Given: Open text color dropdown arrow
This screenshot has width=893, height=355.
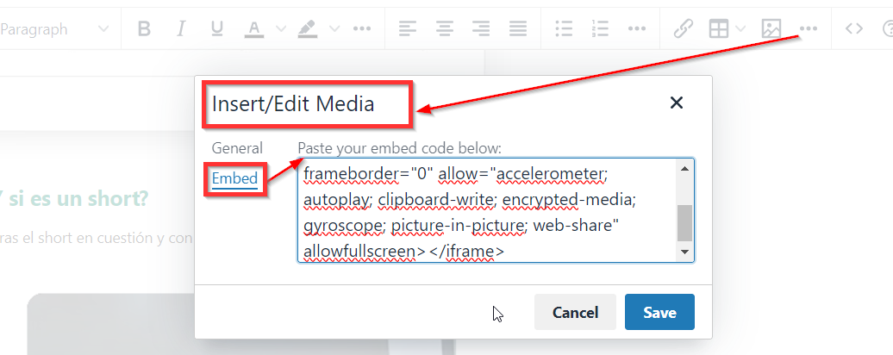Looking at the screenshot, I should coord(281,28).
